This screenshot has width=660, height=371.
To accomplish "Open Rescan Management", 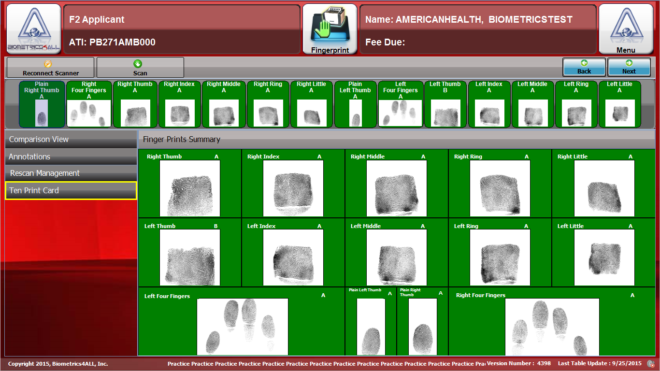I will coord(71,173).
